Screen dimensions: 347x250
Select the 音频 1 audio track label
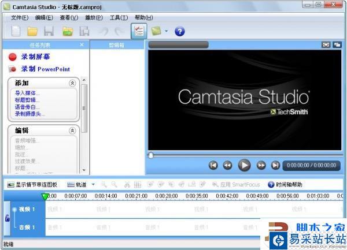27,227
